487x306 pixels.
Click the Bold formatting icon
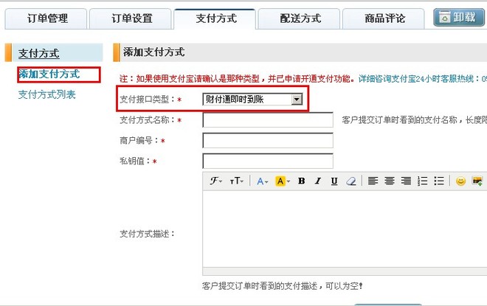click(301, 181)
